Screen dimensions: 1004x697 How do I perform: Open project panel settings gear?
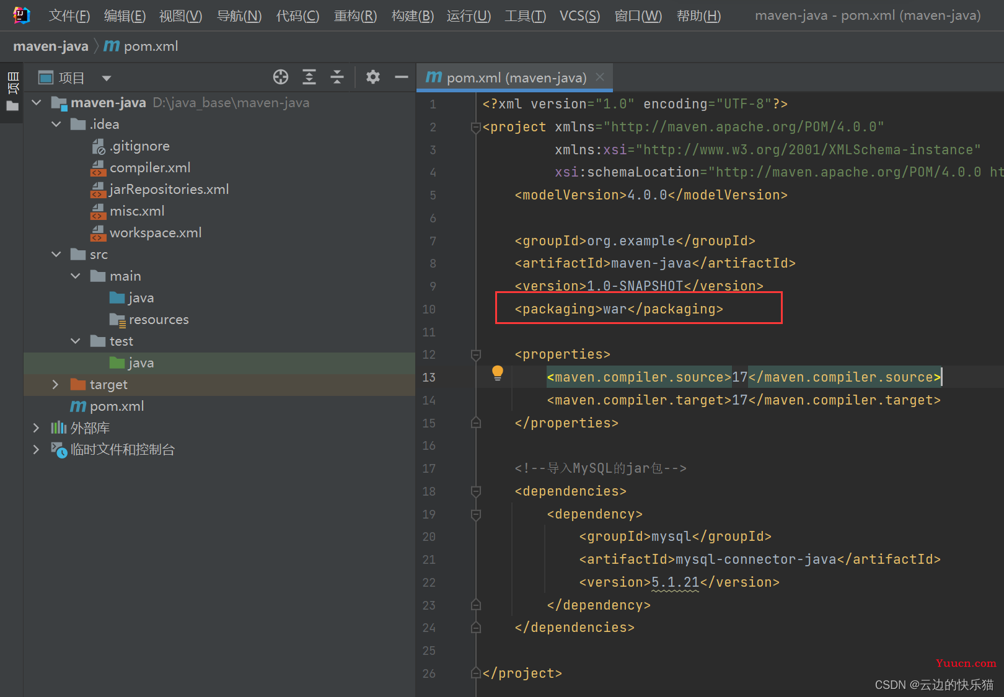coord(373,77)
